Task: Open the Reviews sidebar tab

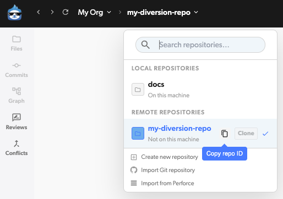Action: 17,121
